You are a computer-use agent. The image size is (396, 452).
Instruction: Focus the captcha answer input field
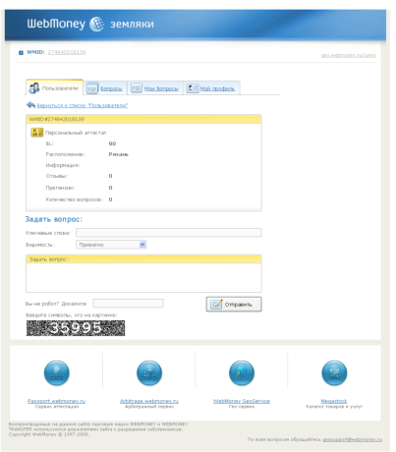(x=128, y=304)
